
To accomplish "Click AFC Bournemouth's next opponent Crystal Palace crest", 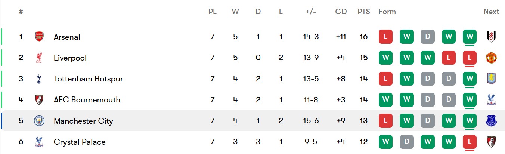I will pos(491,100).
